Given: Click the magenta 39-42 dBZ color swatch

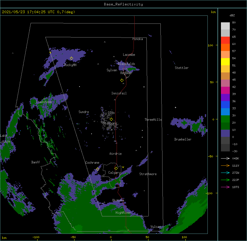Looking at the screenshot, I should coord(225,90).
